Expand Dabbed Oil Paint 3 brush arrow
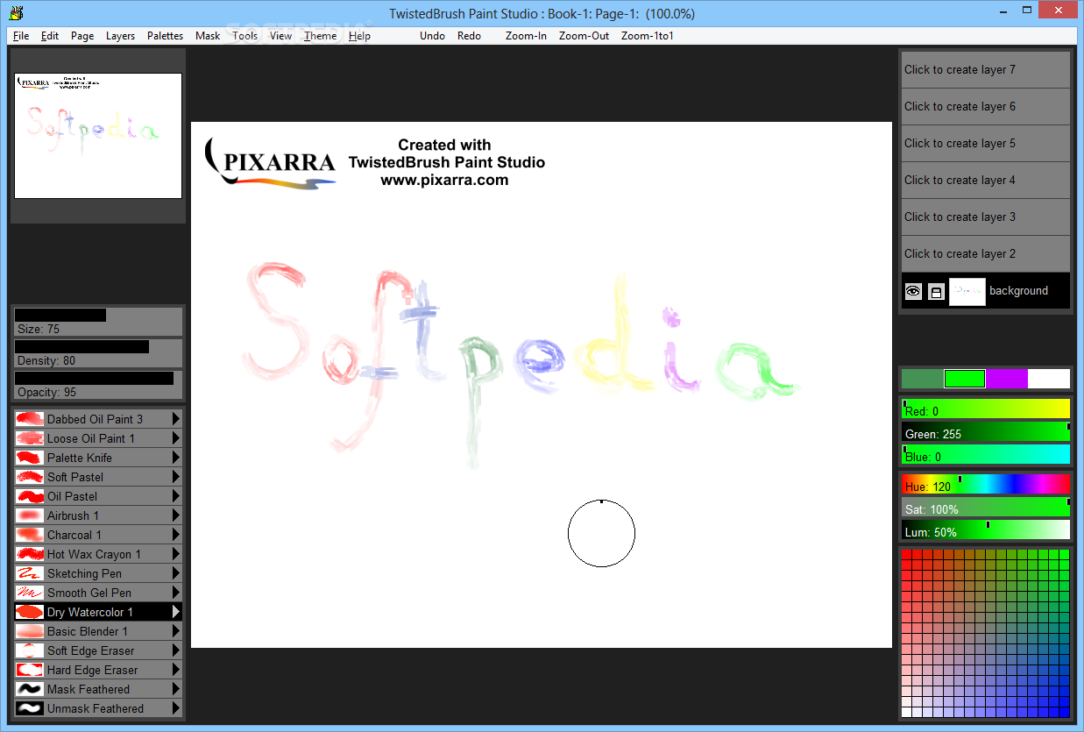 point(176,419)
